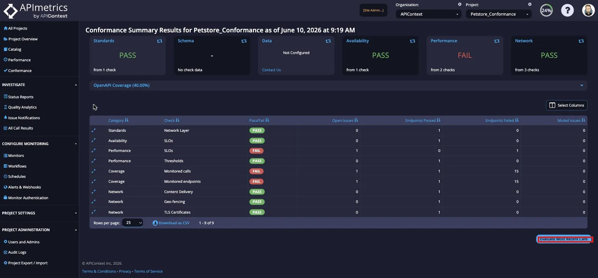Viewport: 598px width, 278px height.
Task: Expand the OpenAPI Coverage panel
Action: (x=338, y=85)
